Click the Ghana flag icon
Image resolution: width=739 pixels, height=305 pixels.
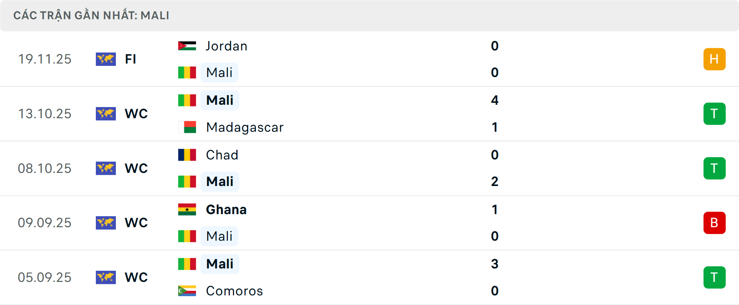187,209
